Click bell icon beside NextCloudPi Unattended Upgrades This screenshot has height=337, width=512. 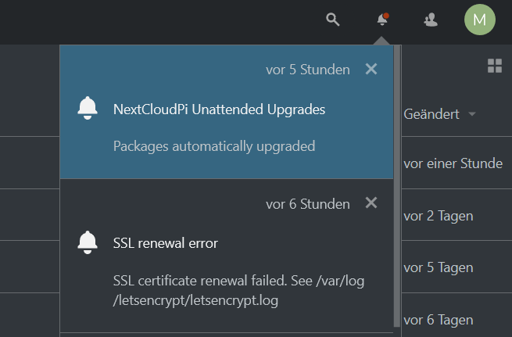click(x=88, y=108)
